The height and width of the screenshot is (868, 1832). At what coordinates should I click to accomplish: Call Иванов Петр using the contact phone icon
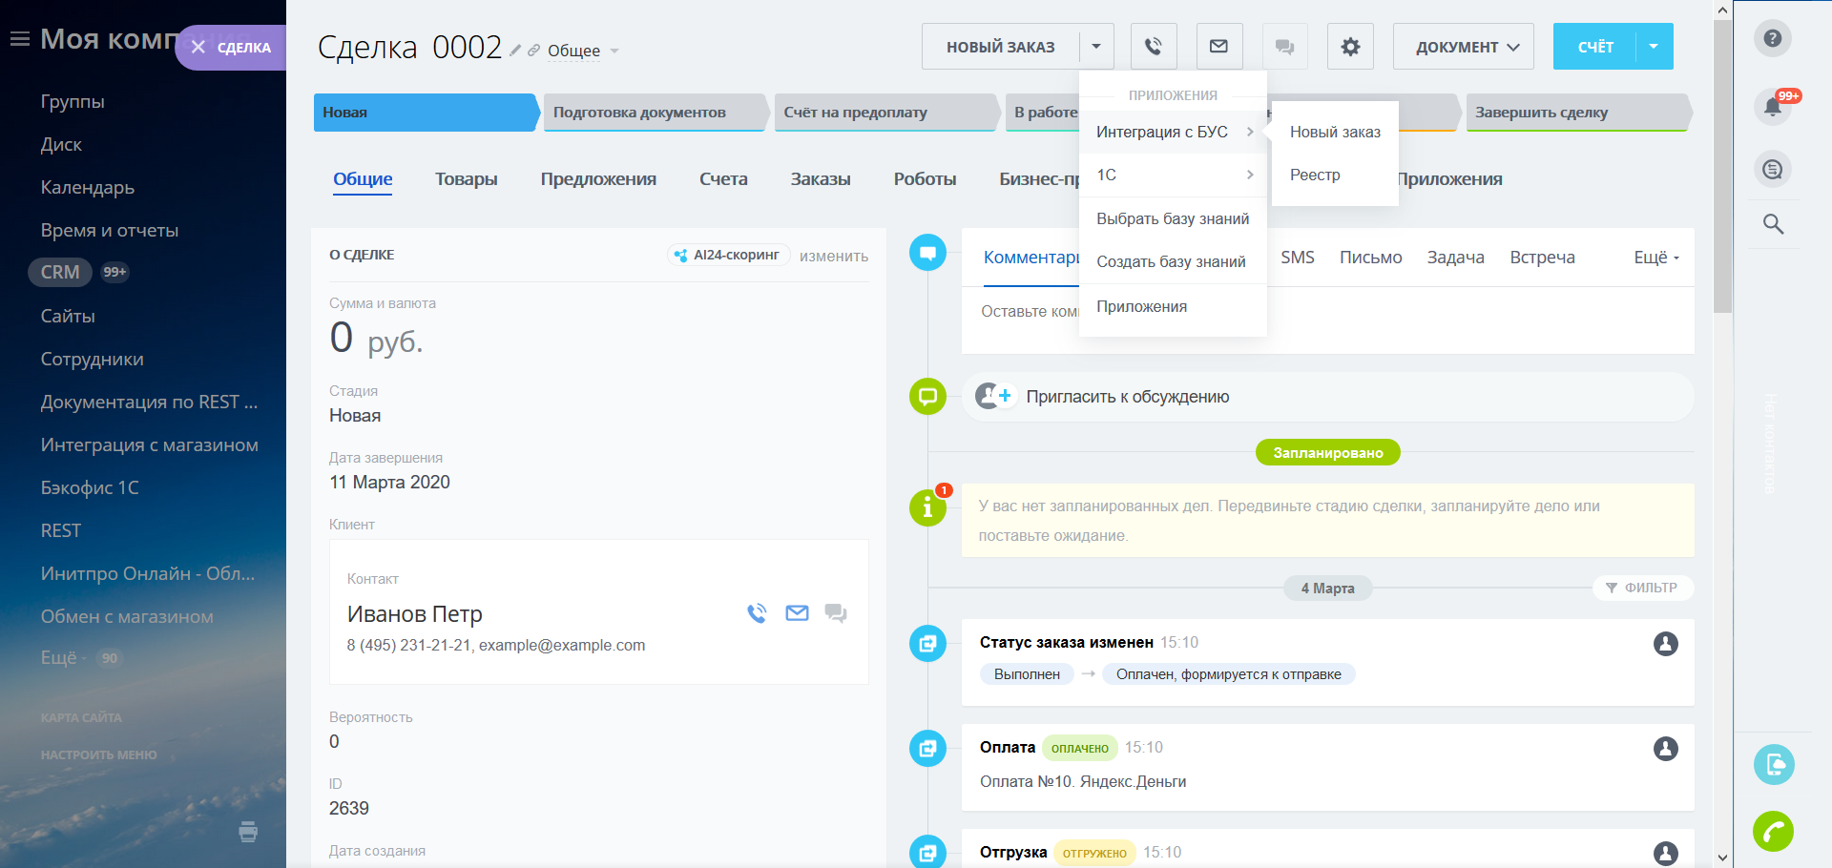click(x=757, y=613)
